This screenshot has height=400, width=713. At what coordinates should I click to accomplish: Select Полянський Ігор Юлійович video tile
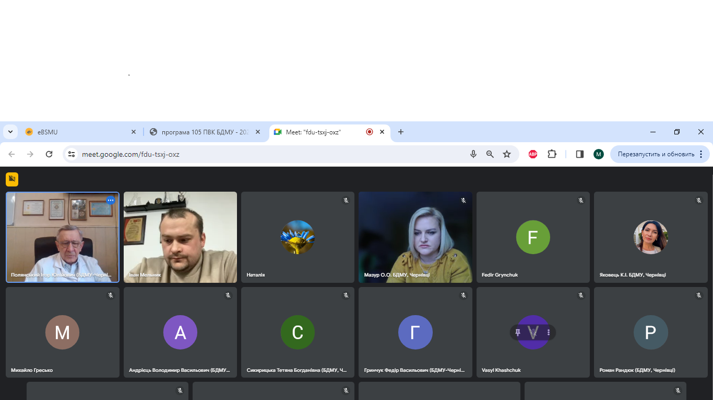[x=63, y=237]
